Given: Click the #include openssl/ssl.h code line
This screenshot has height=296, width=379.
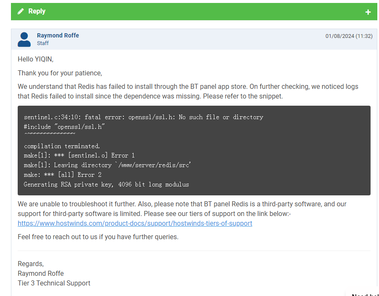Looking at the screenshot, I should click(64, 127).
